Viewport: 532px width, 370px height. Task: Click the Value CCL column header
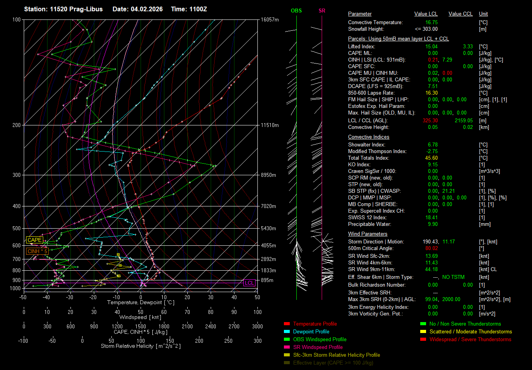tap(460, 14)
